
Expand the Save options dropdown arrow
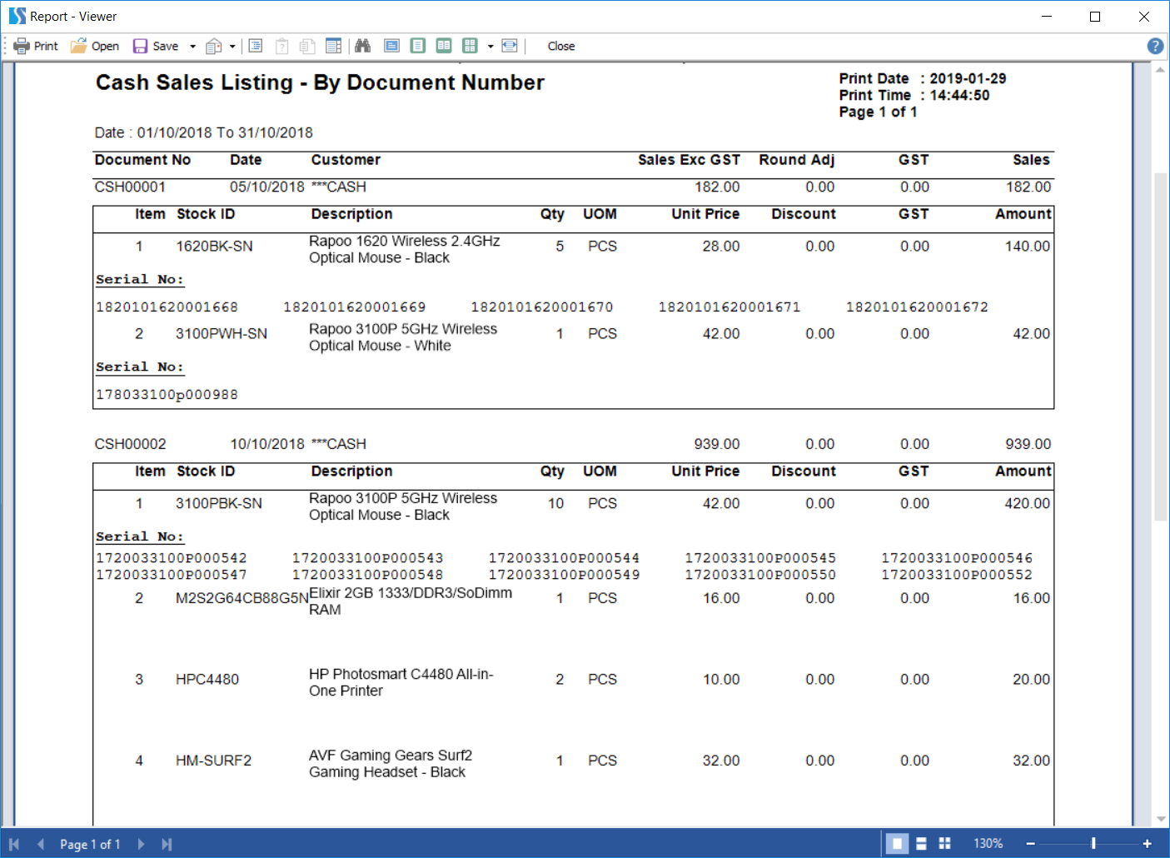192,46
